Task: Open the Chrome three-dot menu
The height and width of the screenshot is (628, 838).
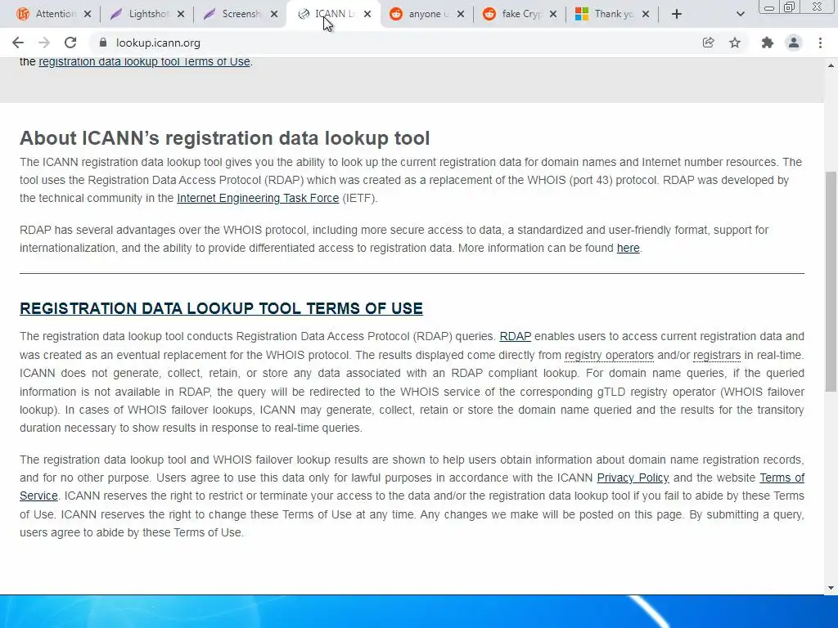Action: pos(820,43)
